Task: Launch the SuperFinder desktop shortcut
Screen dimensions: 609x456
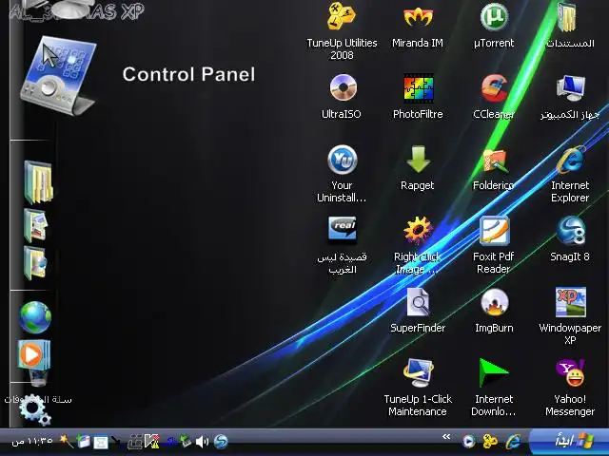Action: [x=418, y=302]
